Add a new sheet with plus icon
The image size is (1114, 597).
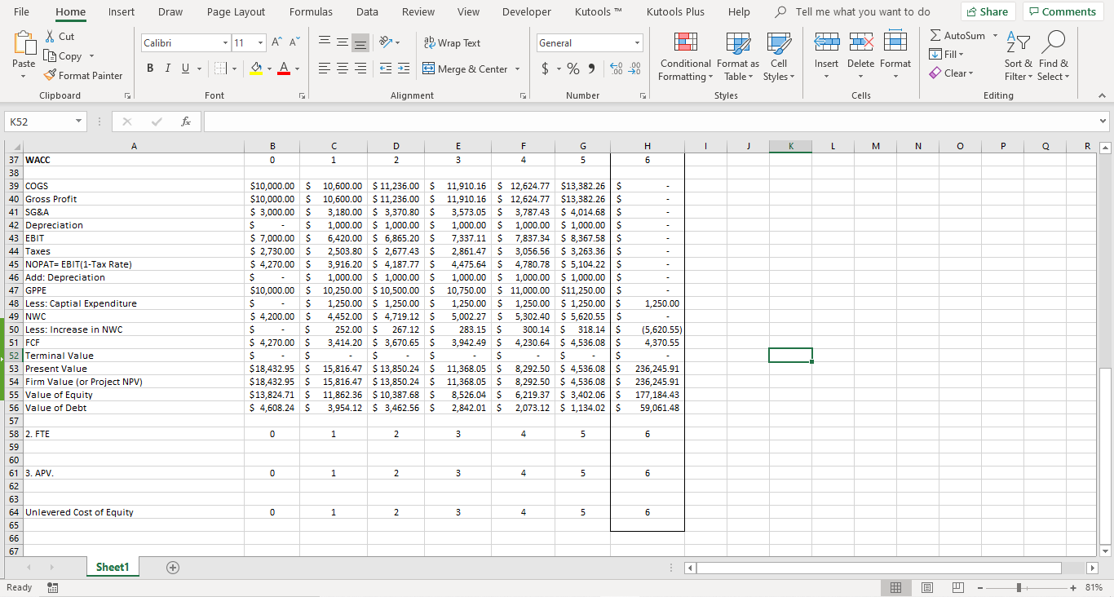coord(172,568)
